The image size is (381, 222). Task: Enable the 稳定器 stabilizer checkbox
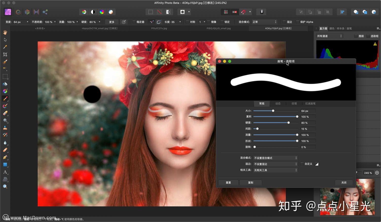coord(134,22)
